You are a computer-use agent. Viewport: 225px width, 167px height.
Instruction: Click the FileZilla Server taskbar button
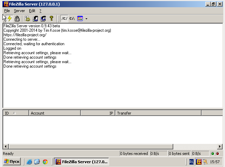click(x=82, y=161)
